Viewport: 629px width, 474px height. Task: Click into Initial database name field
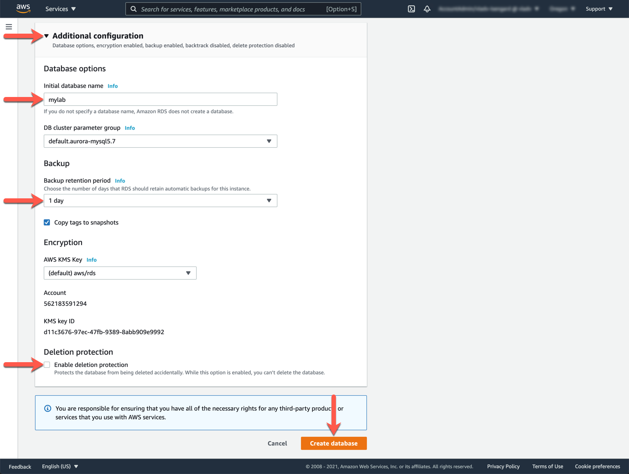(x=160, y=100)
